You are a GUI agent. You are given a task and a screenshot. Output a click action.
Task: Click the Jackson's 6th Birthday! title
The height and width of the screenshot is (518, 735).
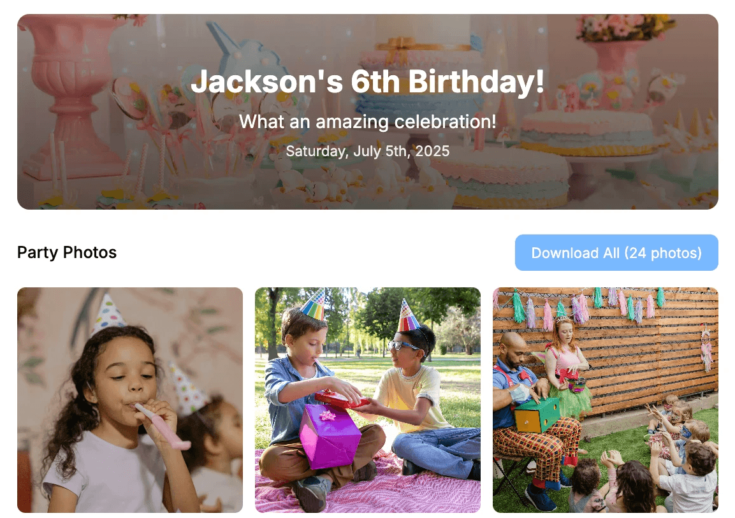click(x=367, y=82)
